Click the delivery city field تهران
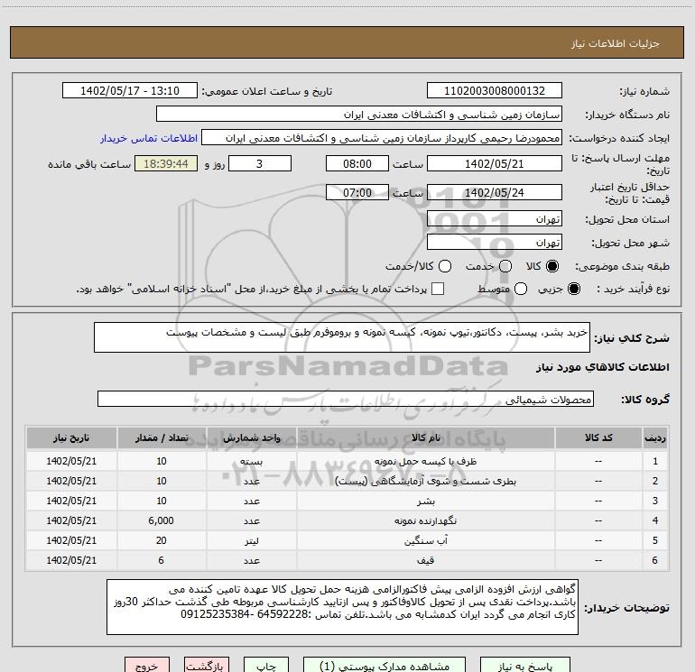Viewport: 695px width, 672px height. [x=495, y=243]
